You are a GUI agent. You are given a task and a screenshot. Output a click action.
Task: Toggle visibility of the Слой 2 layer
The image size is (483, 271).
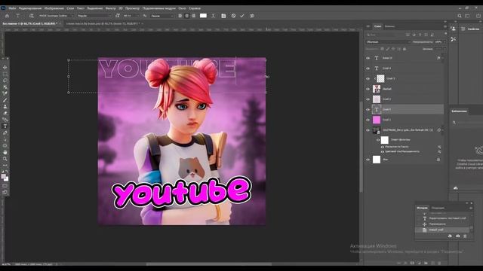[x=368, y=99]
